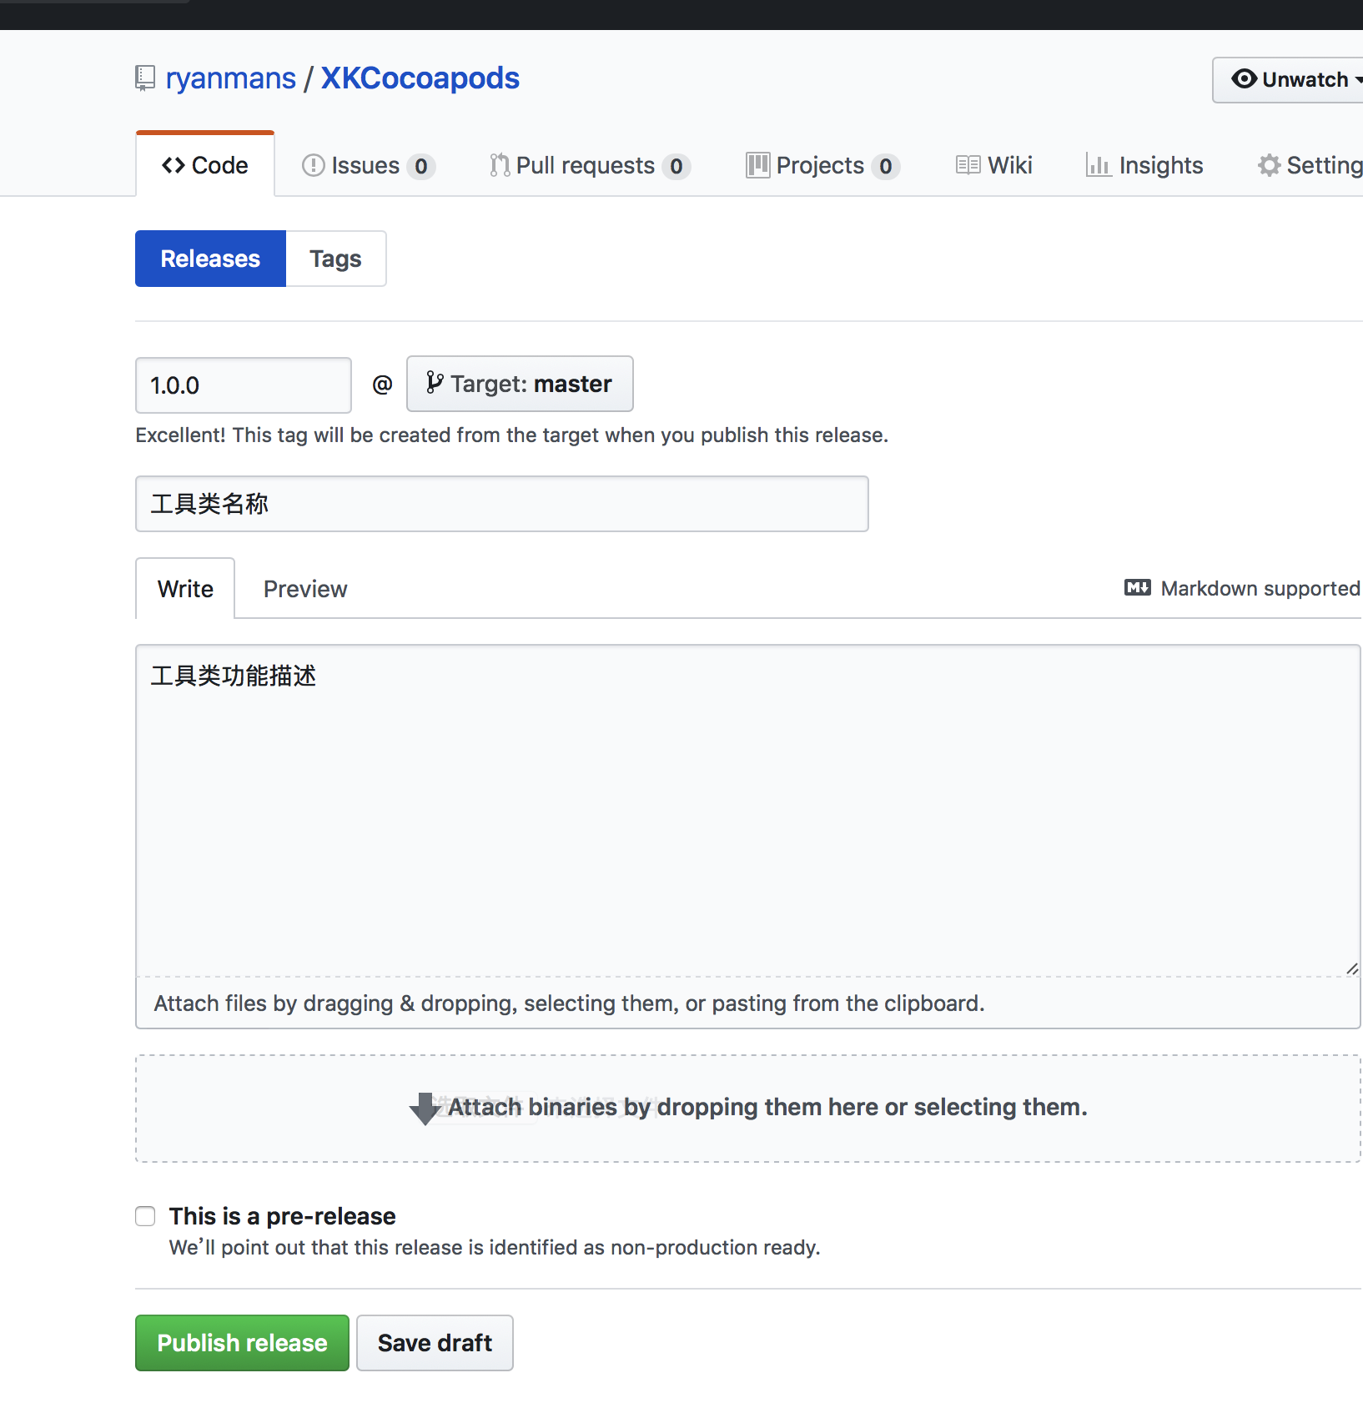Open the XKCocoapods repository link
1363x1403 pixels.
tap(420, 78)
